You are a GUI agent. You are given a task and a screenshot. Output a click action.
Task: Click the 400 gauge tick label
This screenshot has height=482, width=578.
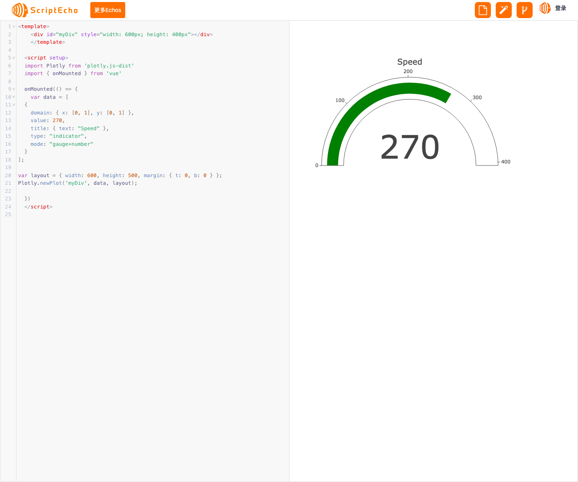[506, 162]
